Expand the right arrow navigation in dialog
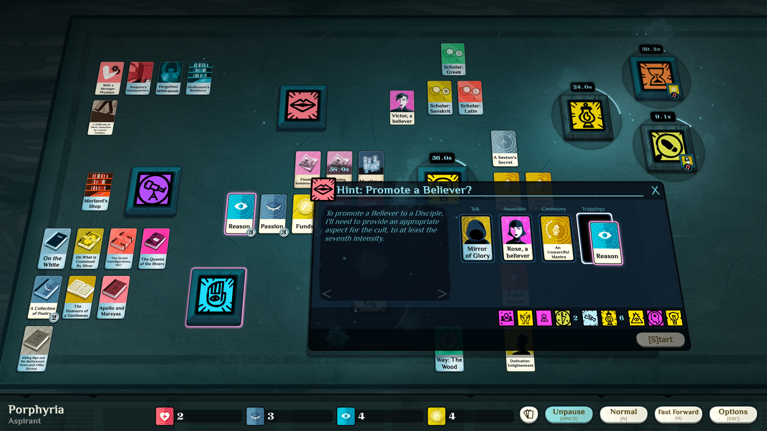The height and width of the screenshot is (431, 767). pyautogui.click(x=443, y=294)
